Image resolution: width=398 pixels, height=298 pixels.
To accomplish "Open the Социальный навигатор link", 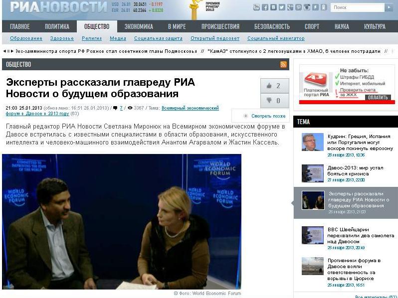I will click(276, 38).
